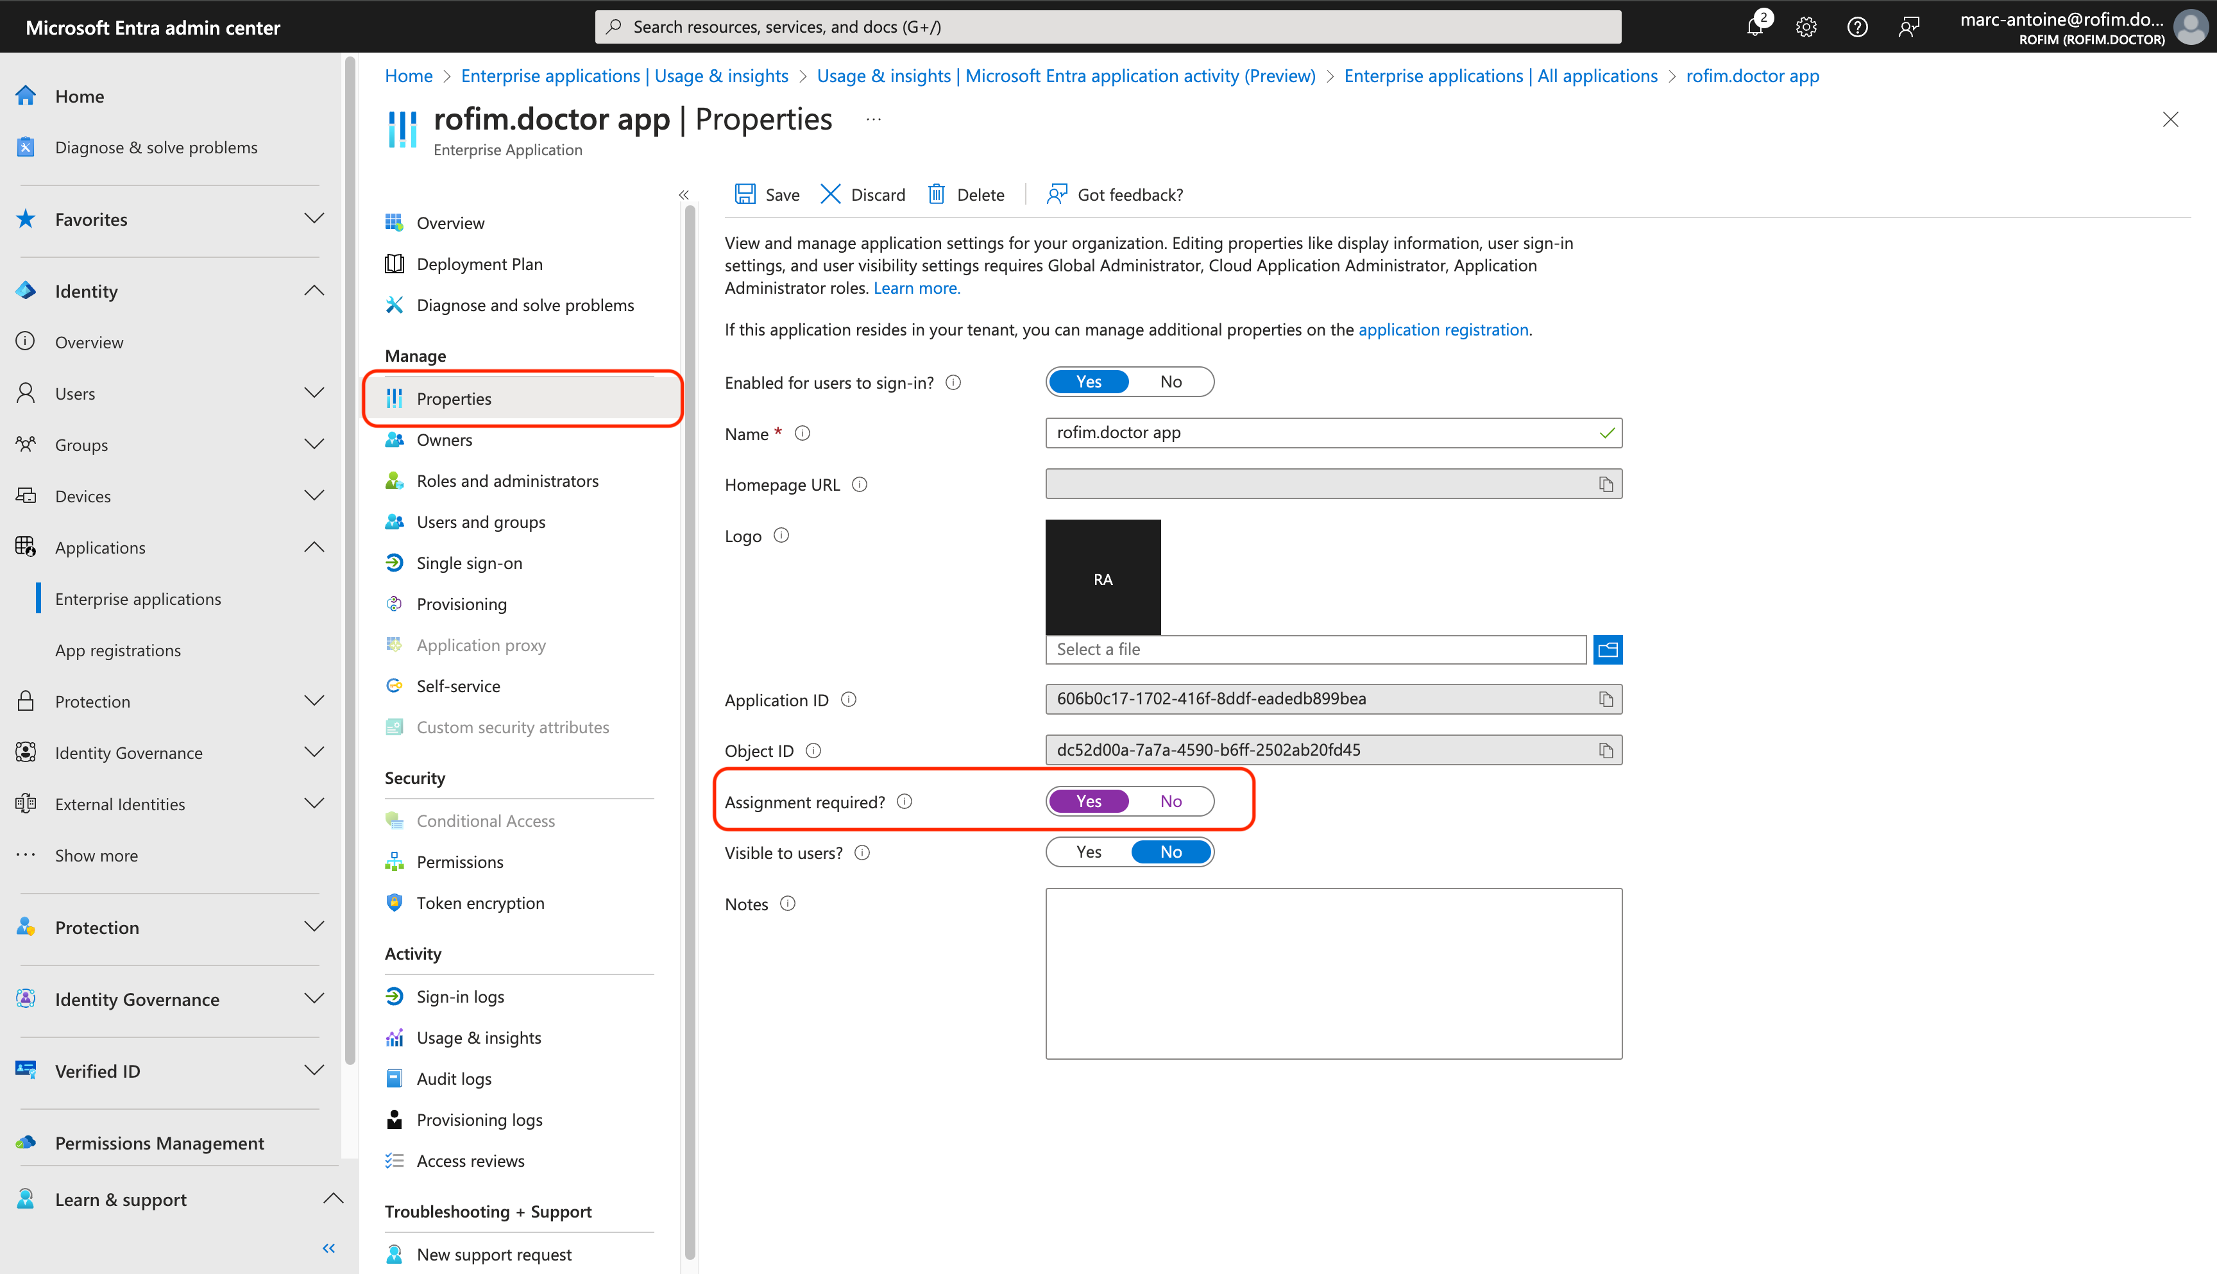Open the logo file browse icon
This screenshot has height=1274, width=2217.
pos(1607,649)
